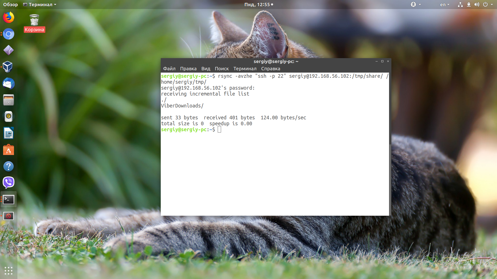Click the password prompt line text
Image resolution: width=497 pixels, height=279 pixels.
[x=208, y=88]
